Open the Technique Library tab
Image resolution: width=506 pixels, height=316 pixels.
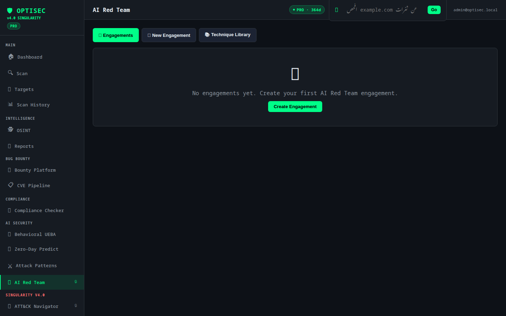click(x=228, y=35)
